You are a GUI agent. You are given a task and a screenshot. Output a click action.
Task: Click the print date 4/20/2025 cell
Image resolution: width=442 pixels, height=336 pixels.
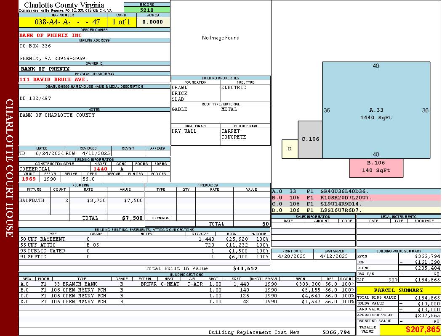292,256
